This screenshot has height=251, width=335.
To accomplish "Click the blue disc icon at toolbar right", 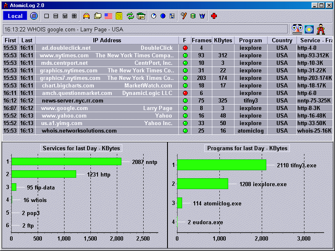I will click(309, 29).
